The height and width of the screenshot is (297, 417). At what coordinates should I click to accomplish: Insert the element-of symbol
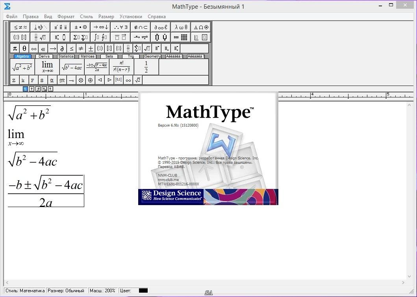click(x=43, y=49)
